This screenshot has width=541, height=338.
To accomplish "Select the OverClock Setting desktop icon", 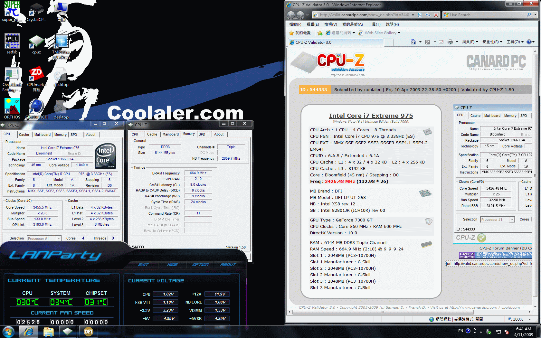I will pos(12,80).
